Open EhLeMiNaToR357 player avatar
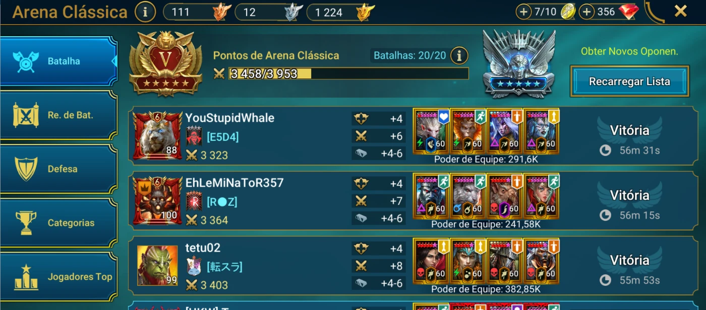 coord(157,201)
